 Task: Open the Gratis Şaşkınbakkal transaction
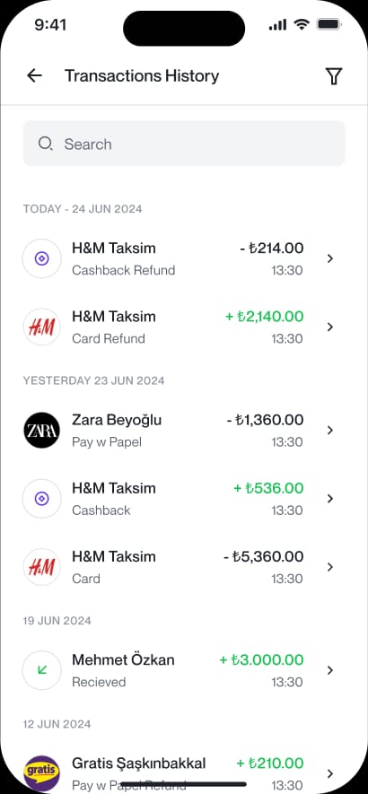pyautogui.click(x=184, y=773)
